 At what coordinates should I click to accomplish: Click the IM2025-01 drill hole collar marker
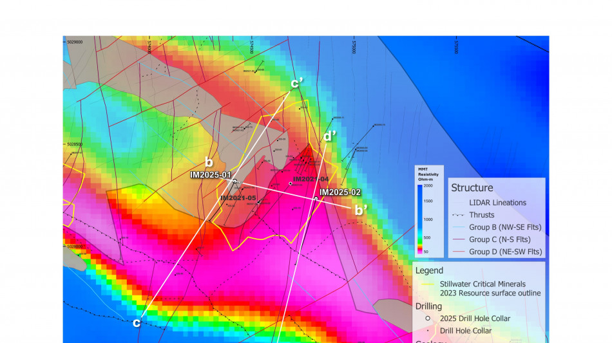(x=234, y=181)
